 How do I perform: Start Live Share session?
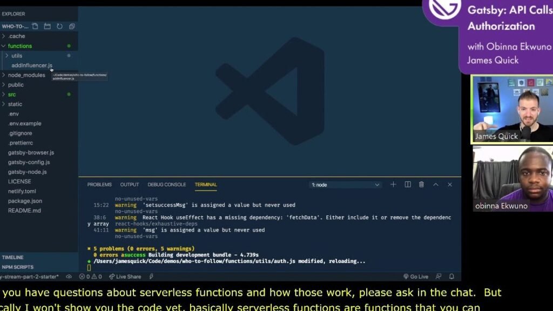125,277
